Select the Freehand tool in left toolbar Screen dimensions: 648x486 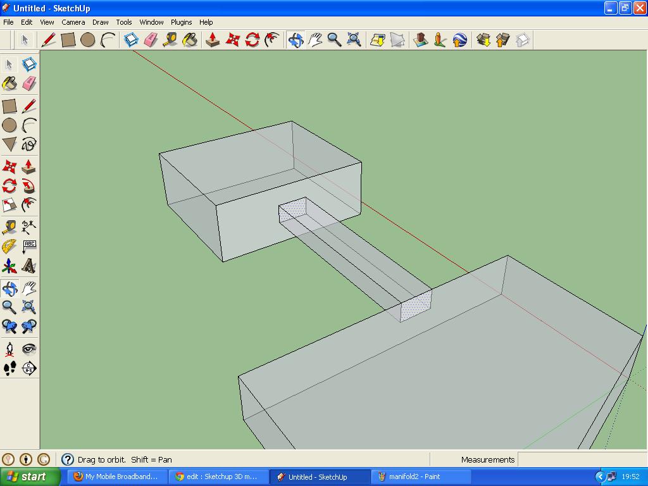point(29,144)
